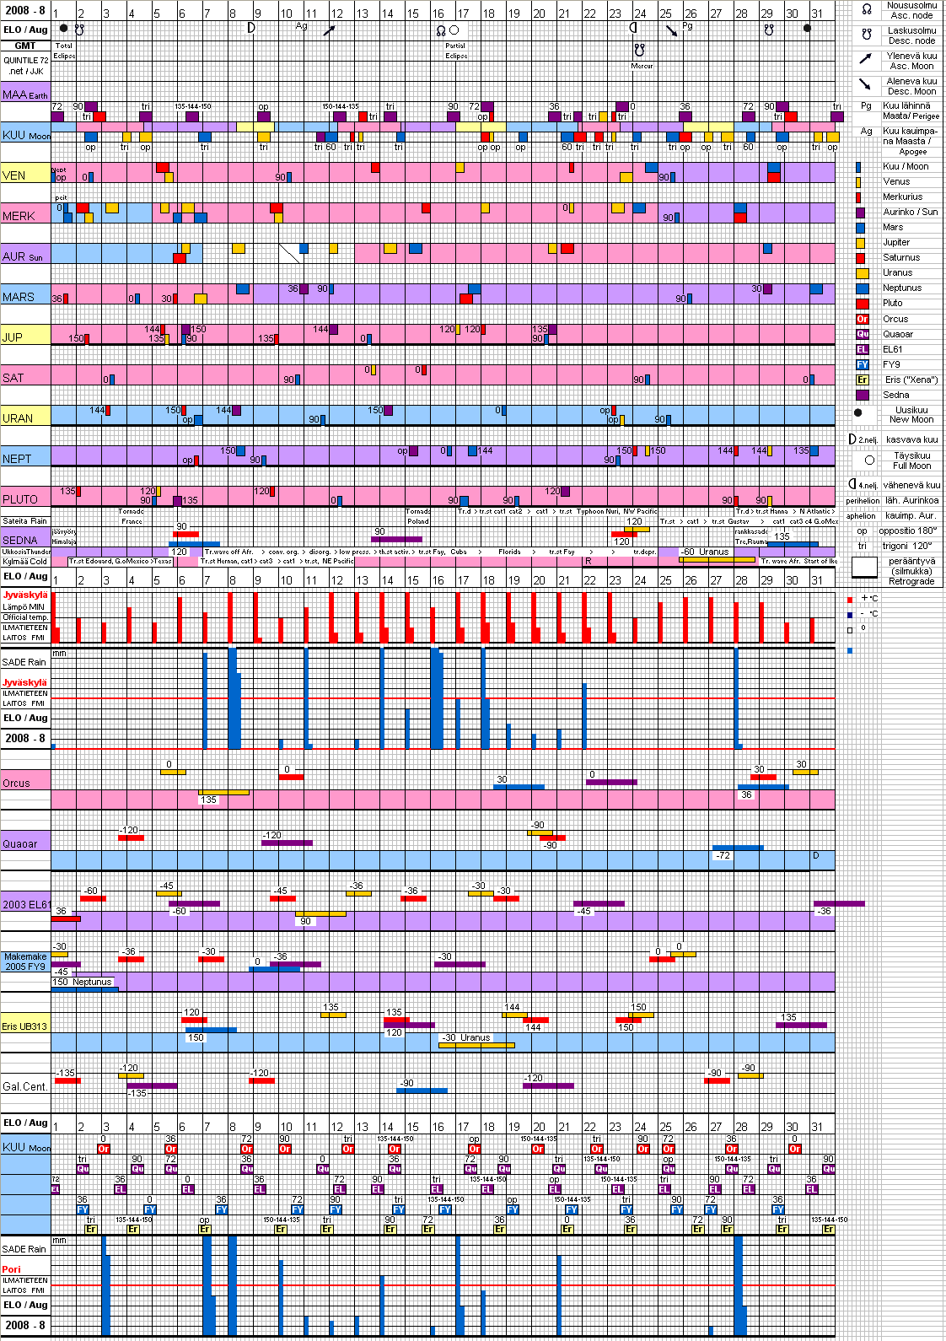
Task: Click the red Or badge beside Orcus
Action: [862, 319]
